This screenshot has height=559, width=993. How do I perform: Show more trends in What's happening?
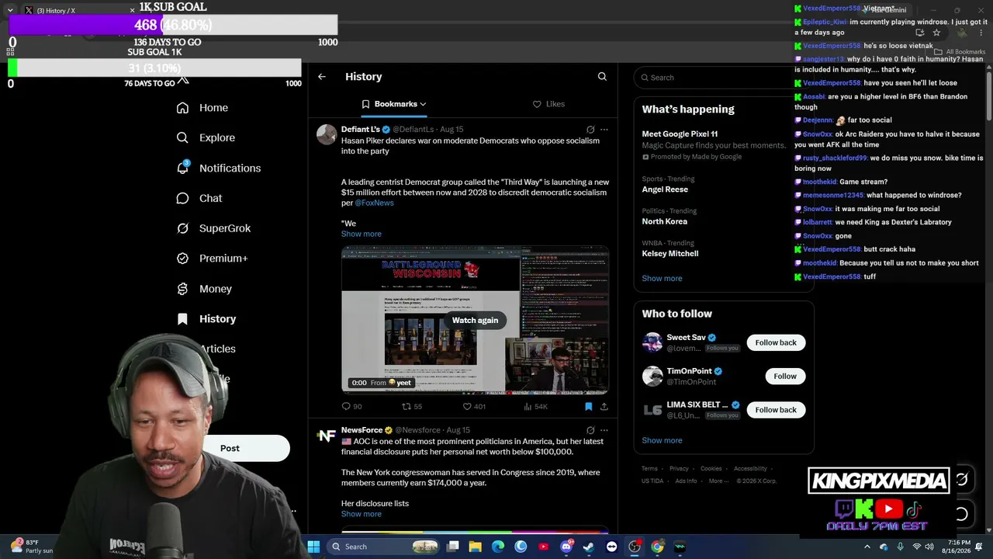pos(662,279)
